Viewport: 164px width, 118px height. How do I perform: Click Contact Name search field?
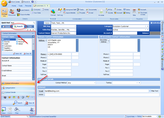pyautogui.click(x=17, y=68)
